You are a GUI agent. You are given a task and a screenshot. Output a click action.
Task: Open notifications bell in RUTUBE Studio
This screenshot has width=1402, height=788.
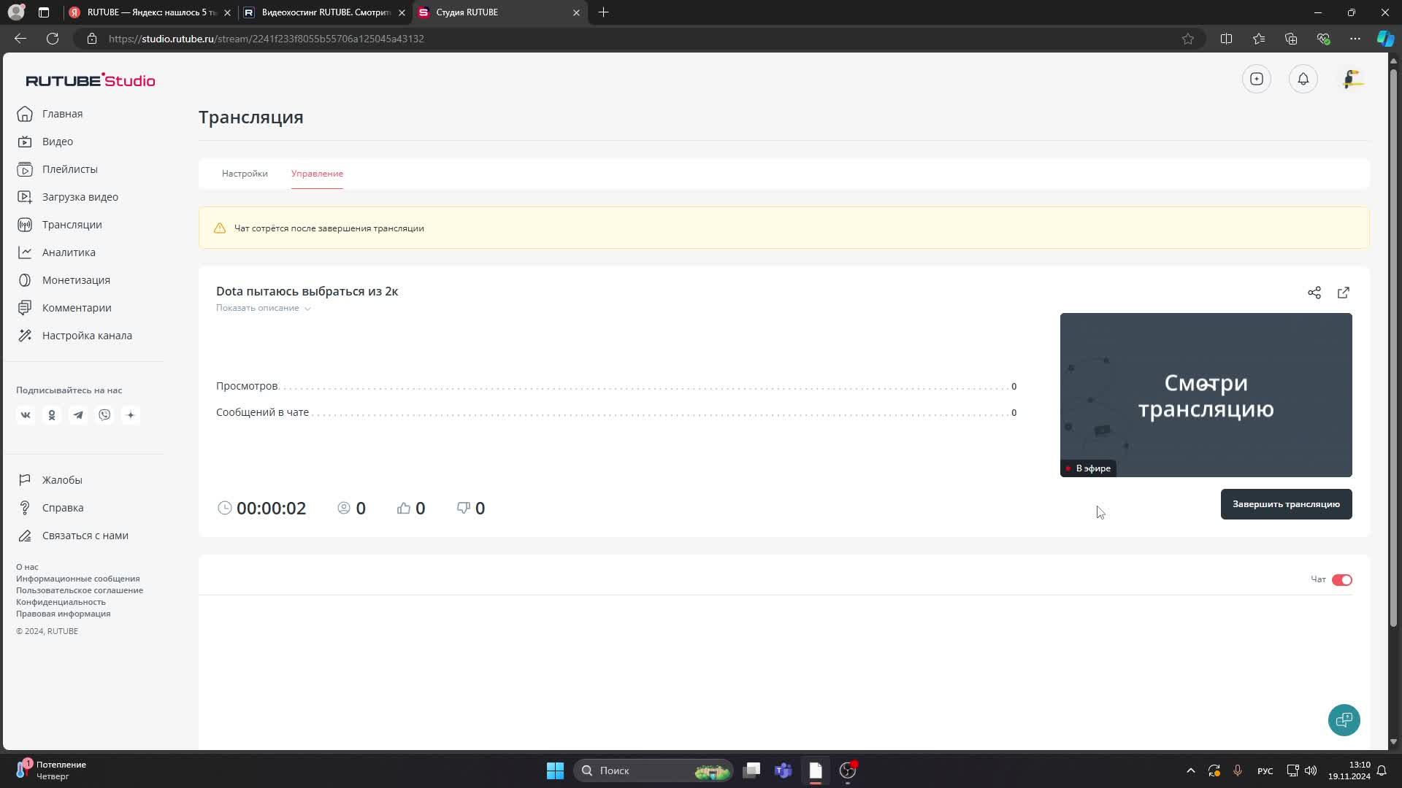[1303, 79]
